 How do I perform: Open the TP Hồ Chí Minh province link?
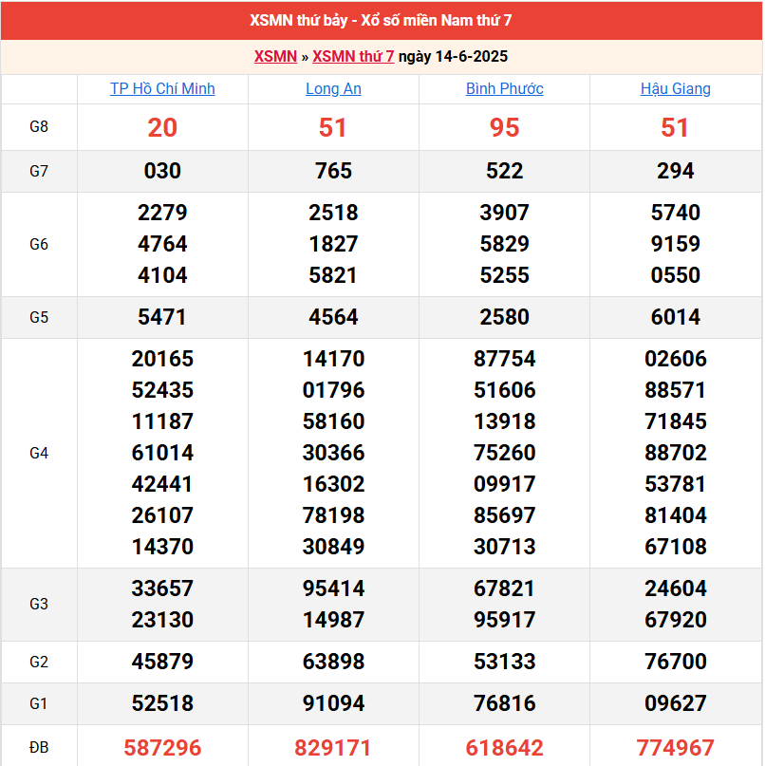(162, 89)
